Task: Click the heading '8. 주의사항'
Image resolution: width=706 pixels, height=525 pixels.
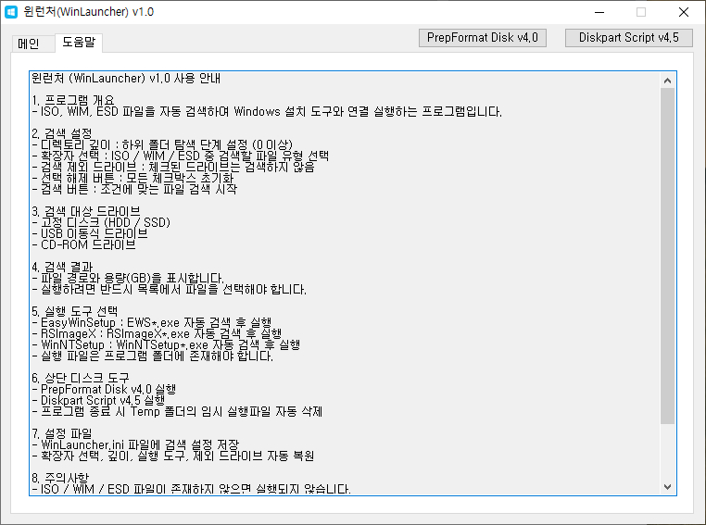Action: point(60,478)
